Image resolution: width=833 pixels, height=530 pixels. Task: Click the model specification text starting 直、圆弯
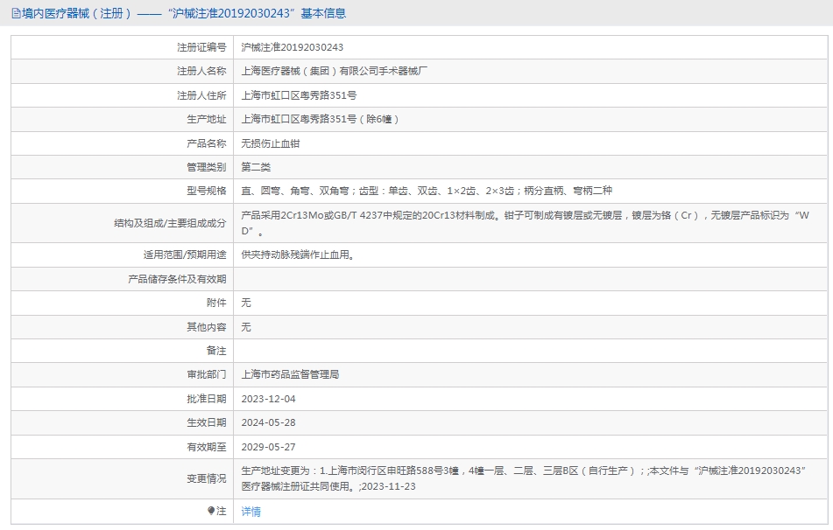pyautogui.click(x=427, y=191)
